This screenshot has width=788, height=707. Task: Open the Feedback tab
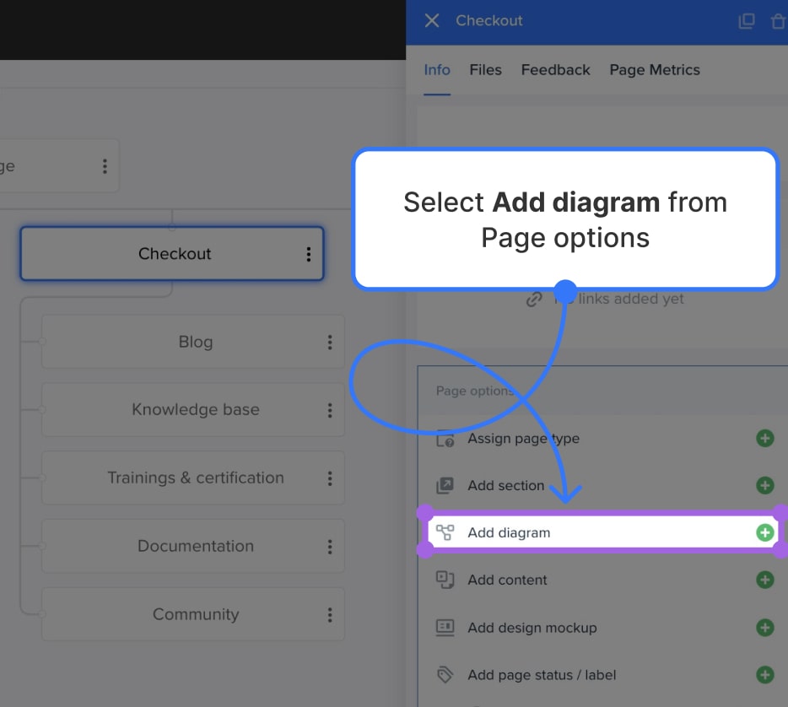[x=555, y=70]
